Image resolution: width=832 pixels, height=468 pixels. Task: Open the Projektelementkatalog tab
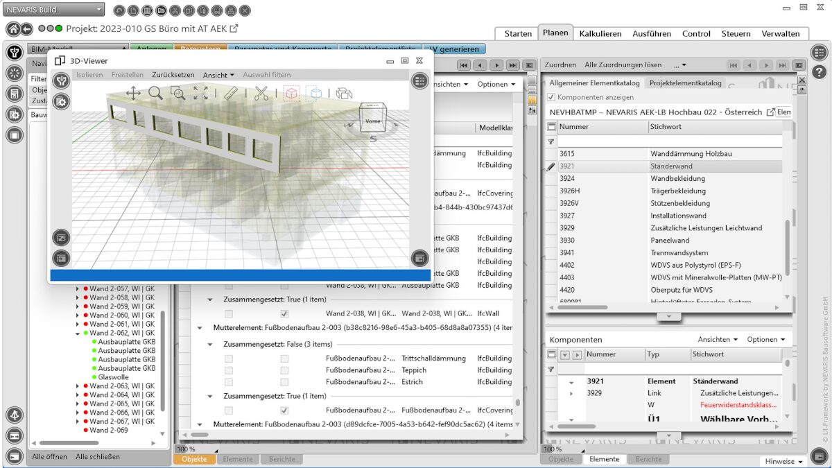click(685, 83)
